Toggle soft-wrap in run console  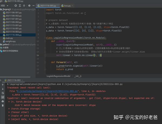(3, 93)
